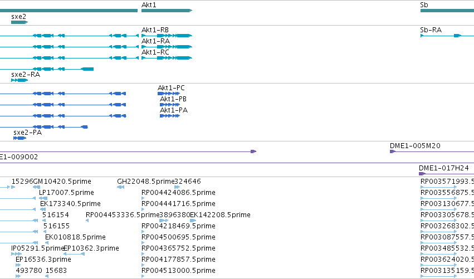Click the RP003130677 EST label
474x279 pixels.
pyautogui.click(x=447, y=204)
